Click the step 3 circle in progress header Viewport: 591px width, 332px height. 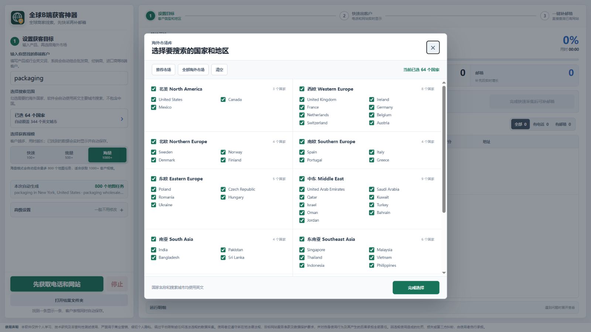coord(544,16)
